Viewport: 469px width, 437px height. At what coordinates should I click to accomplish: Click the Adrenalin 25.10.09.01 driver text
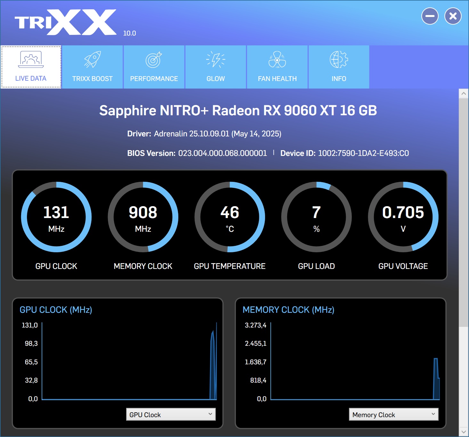pos(218,134)
